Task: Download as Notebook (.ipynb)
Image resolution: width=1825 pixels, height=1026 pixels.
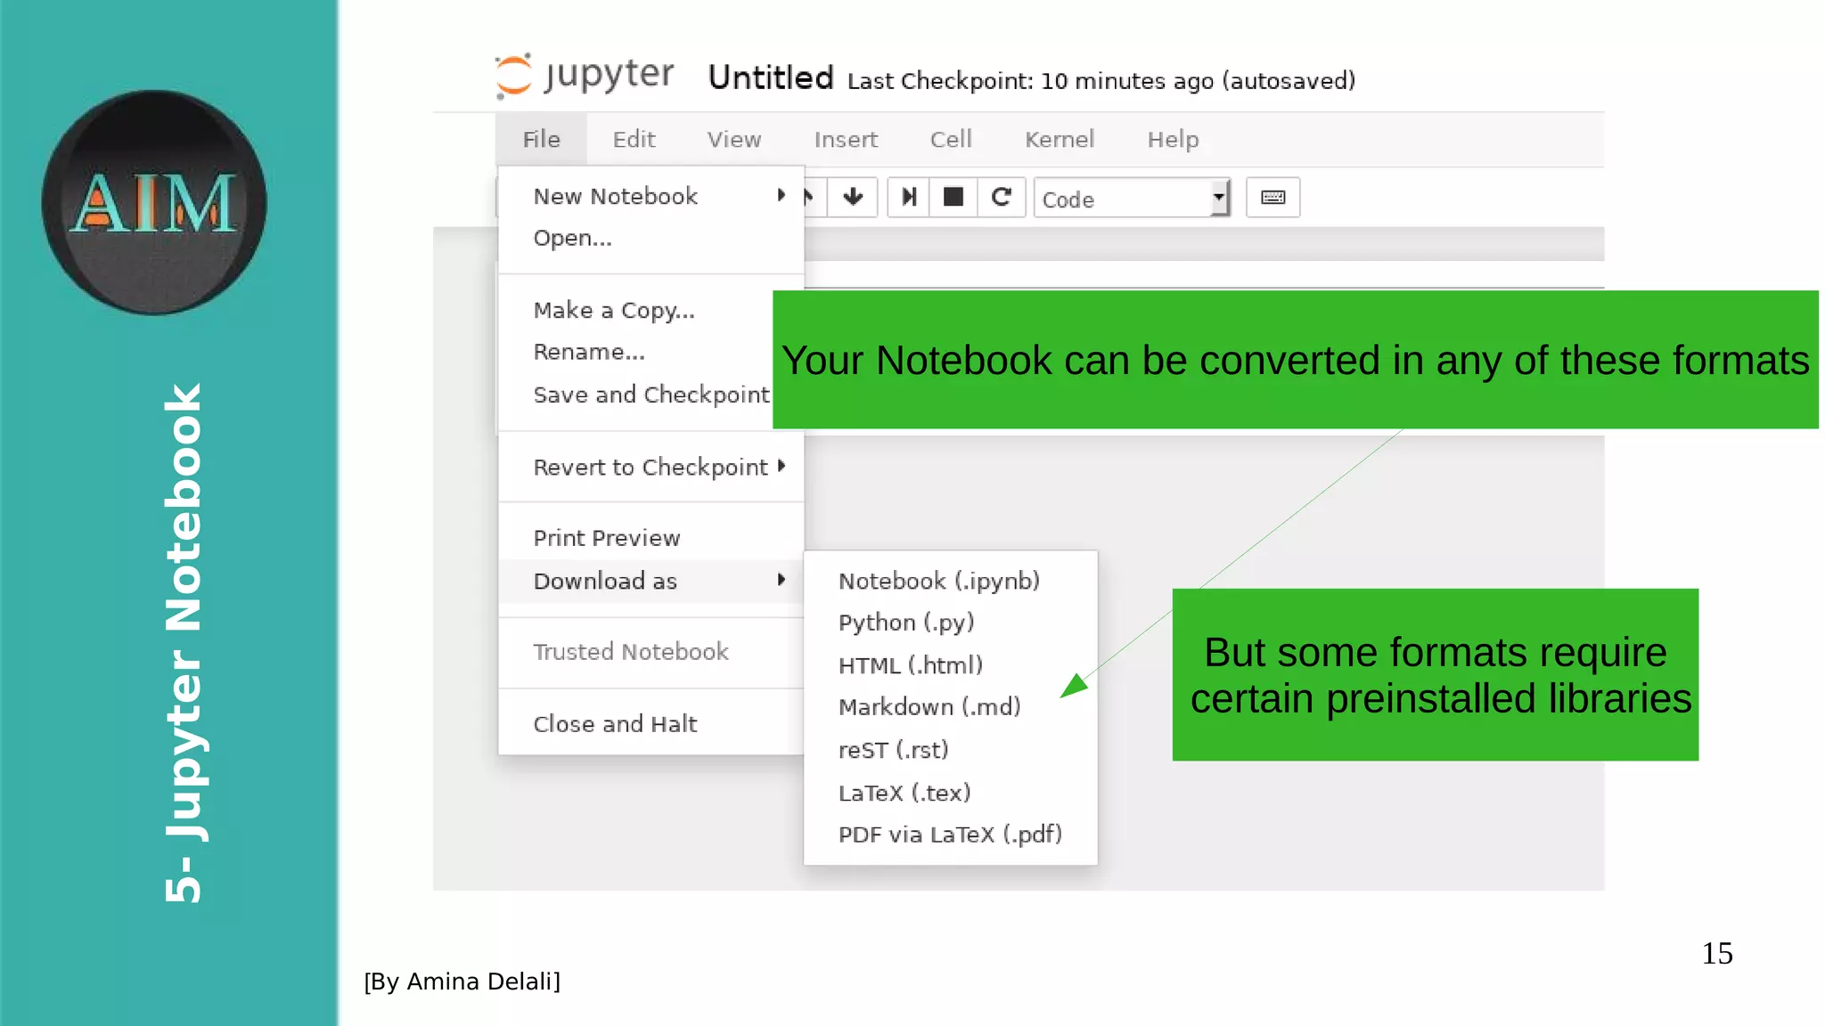Action: click(x=951, y=581)
